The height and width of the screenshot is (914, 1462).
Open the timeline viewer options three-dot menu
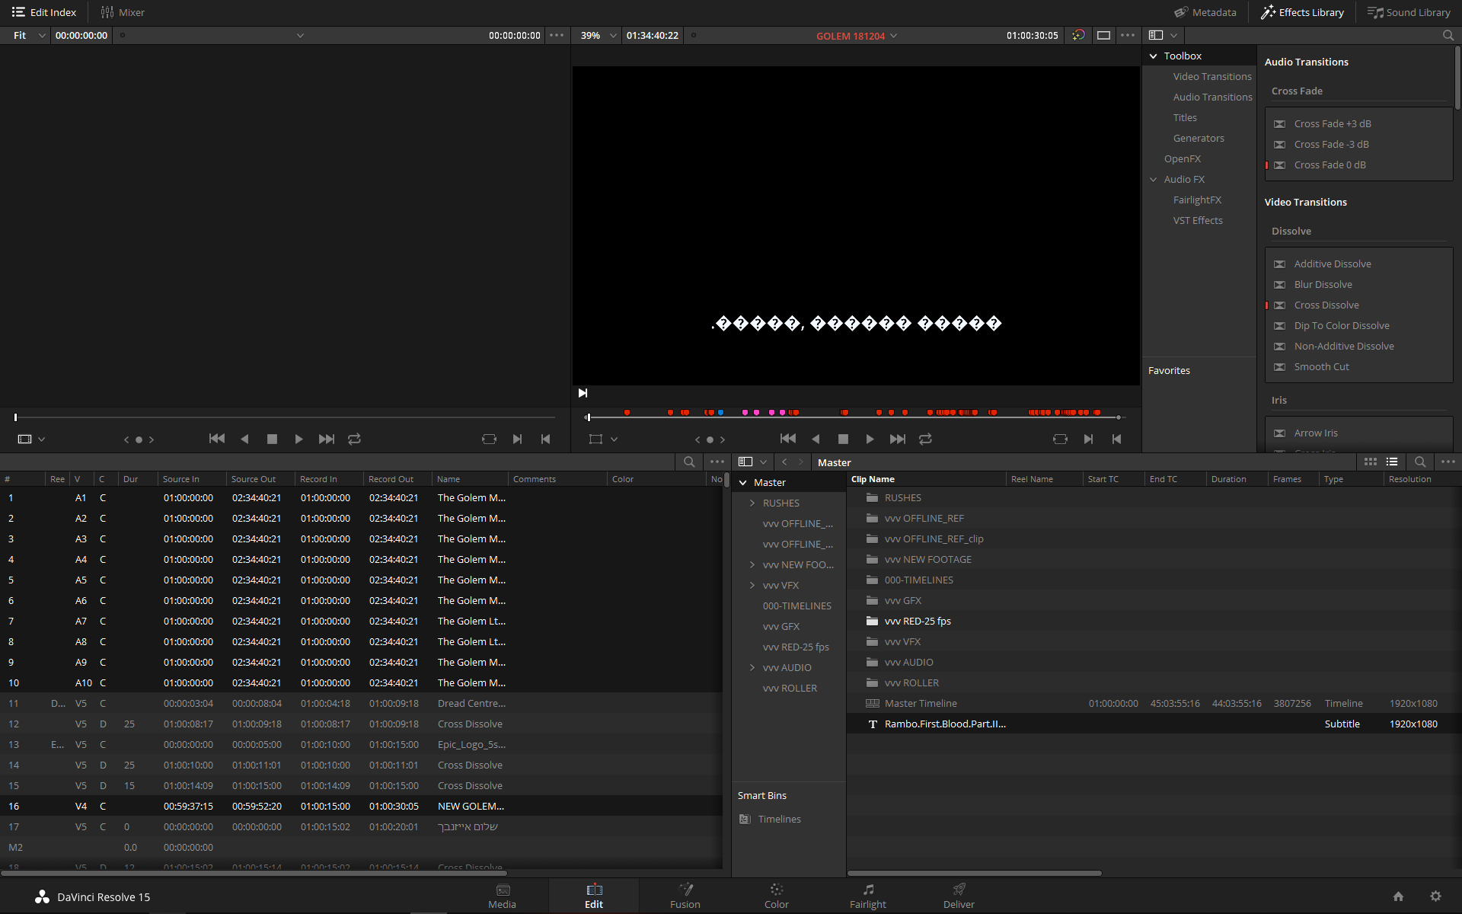[1128, 35]
